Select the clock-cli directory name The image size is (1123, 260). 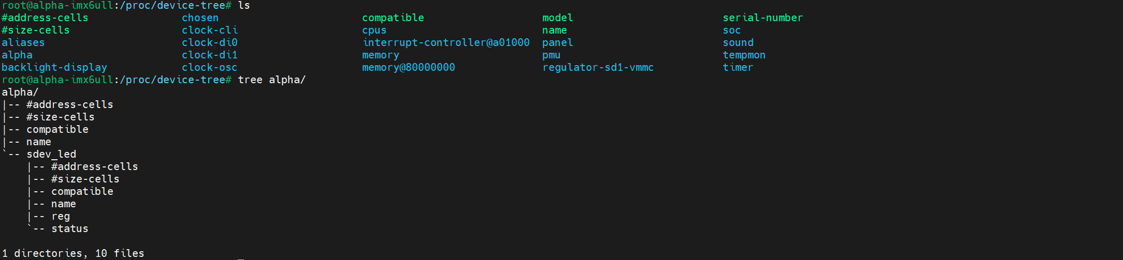[209, 30]
